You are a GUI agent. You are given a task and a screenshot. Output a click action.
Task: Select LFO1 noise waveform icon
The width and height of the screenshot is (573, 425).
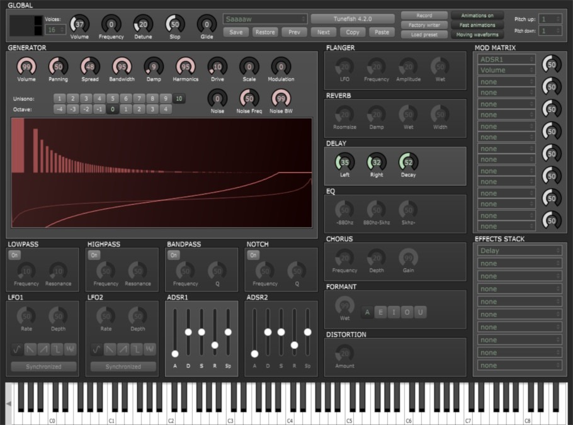(70, 349)
